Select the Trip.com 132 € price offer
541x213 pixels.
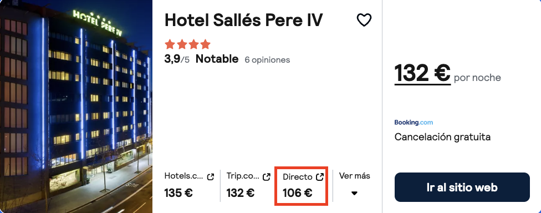(x=248, y=186)
